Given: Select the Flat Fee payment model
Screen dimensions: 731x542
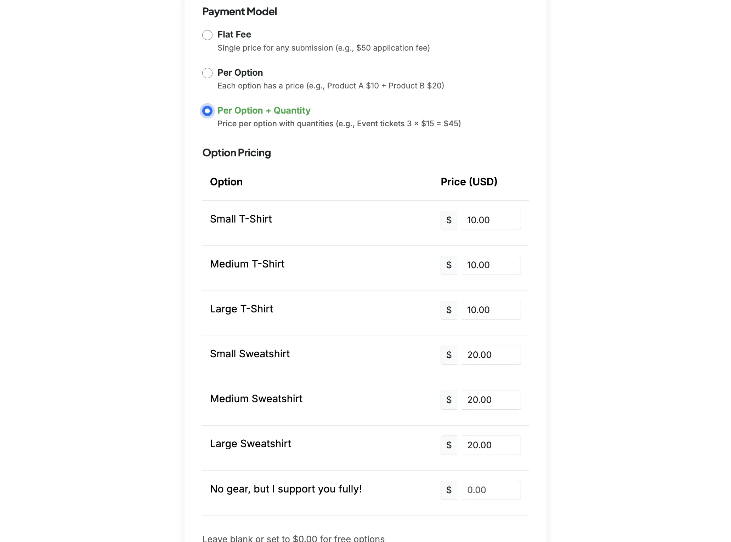Looking at the screenshot, I should coord(207,35).
